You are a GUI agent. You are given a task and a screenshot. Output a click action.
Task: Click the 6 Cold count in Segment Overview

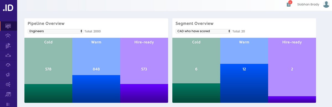(x=196, y=69)
